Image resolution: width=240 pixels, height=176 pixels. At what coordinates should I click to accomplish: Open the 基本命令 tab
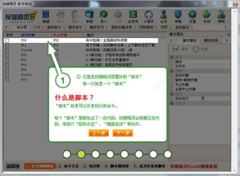(75, 28)
